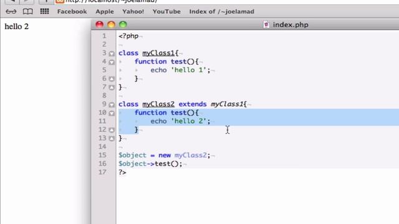Close the index.php editor window

click(100, 25)
